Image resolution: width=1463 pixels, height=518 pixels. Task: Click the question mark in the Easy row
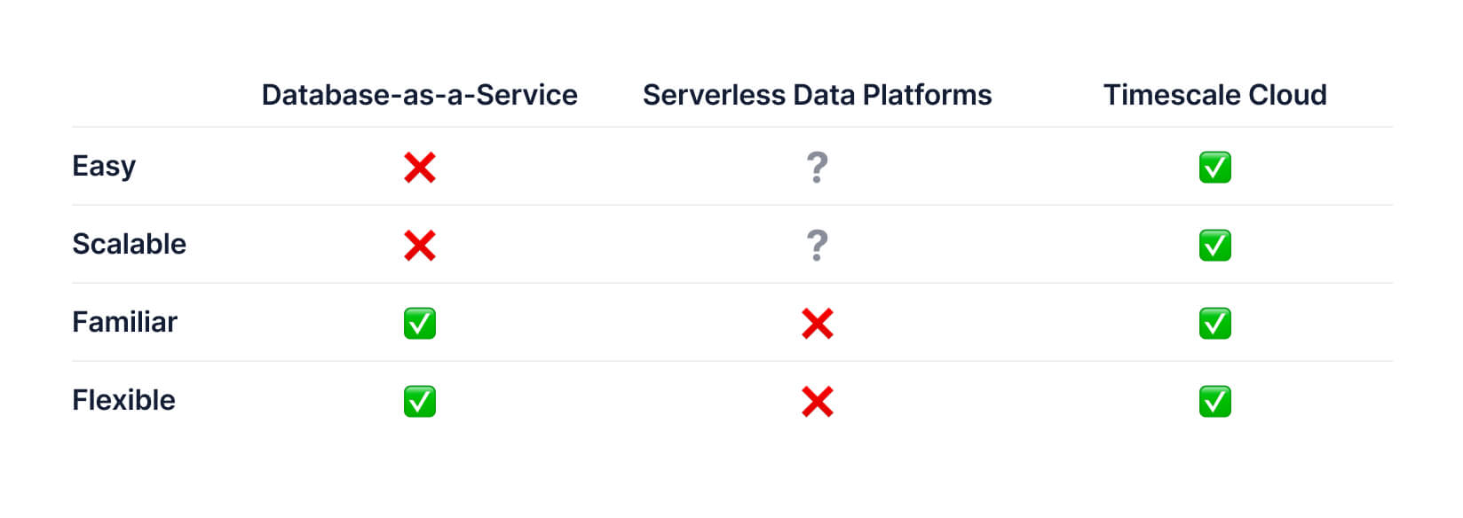click(817, 167)
